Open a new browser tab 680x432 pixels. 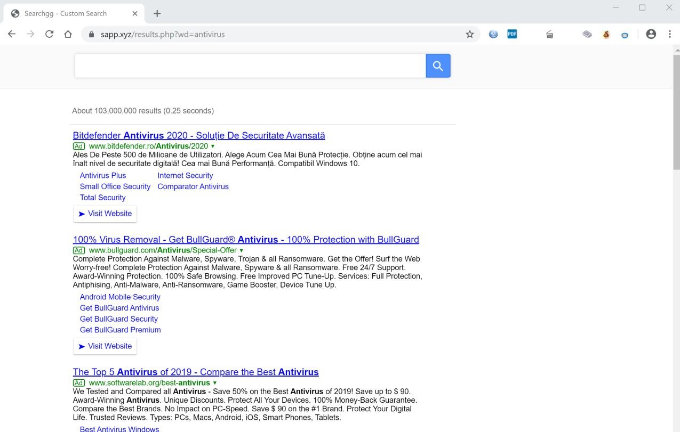[157, 13]
